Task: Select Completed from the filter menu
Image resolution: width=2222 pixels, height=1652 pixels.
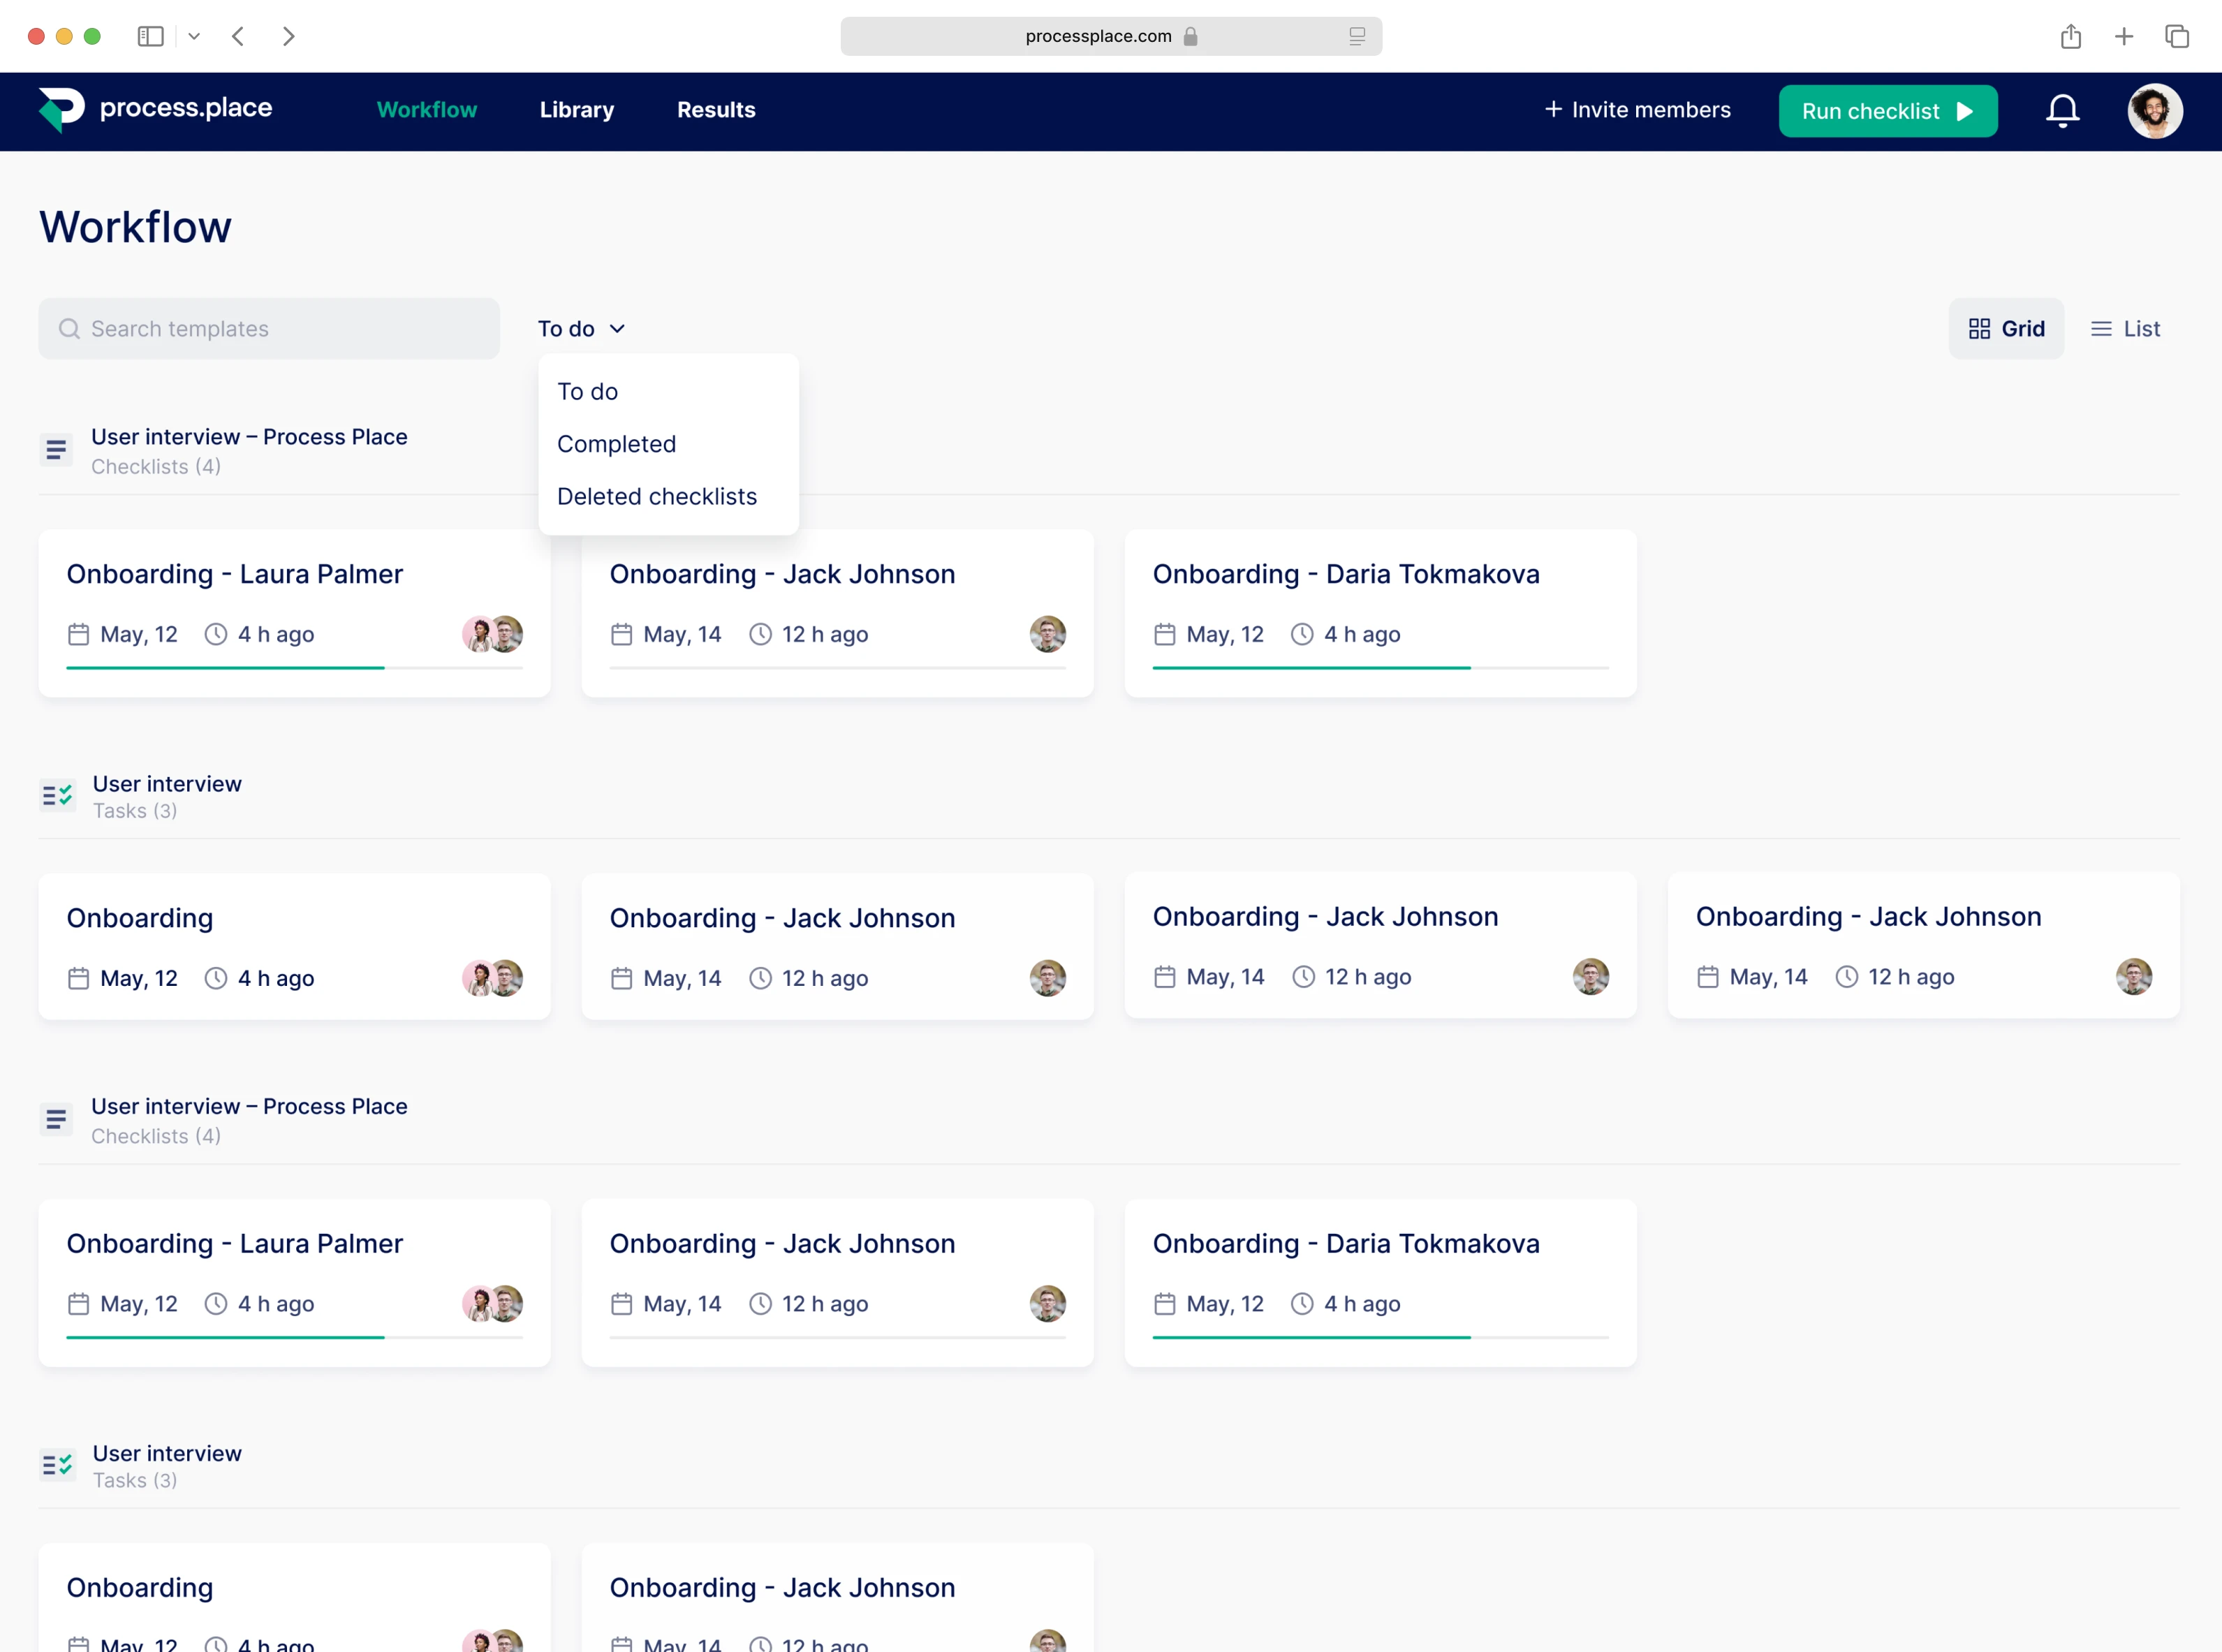Action: 616,444
